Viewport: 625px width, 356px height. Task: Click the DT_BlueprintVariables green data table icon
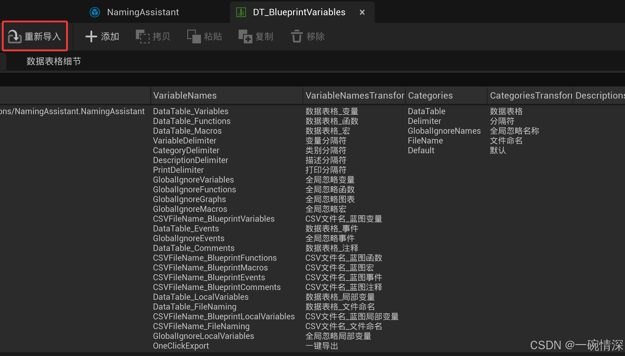coord(241,12)
